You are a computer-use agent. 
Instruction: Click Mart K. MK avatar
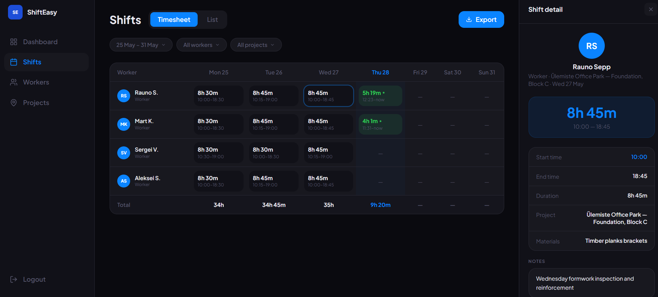click(124, 124)
